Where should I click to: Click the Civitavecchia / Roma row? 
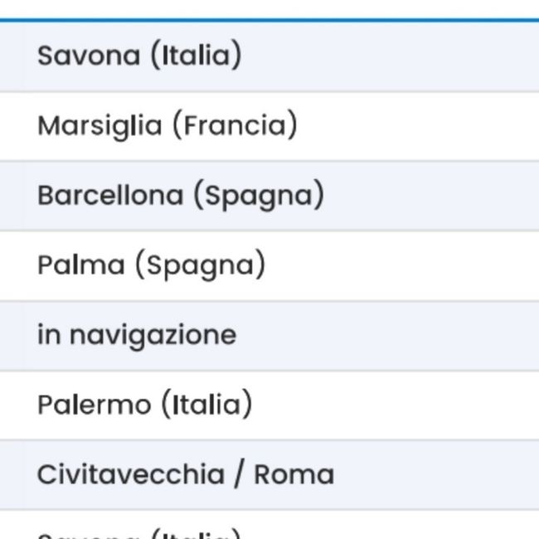[x=185, y=474]
